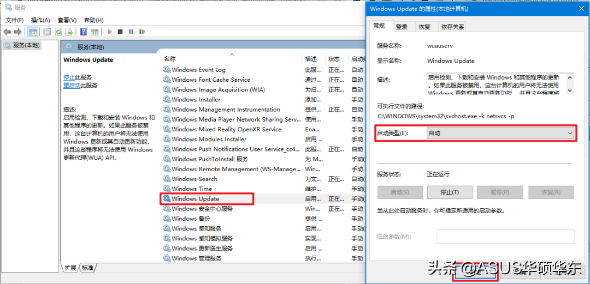The width and height of the screenshot is (590, 284).
Task: Select Windows Mixed Reality OpenXR Service row
Action: [x=263, y=129]
